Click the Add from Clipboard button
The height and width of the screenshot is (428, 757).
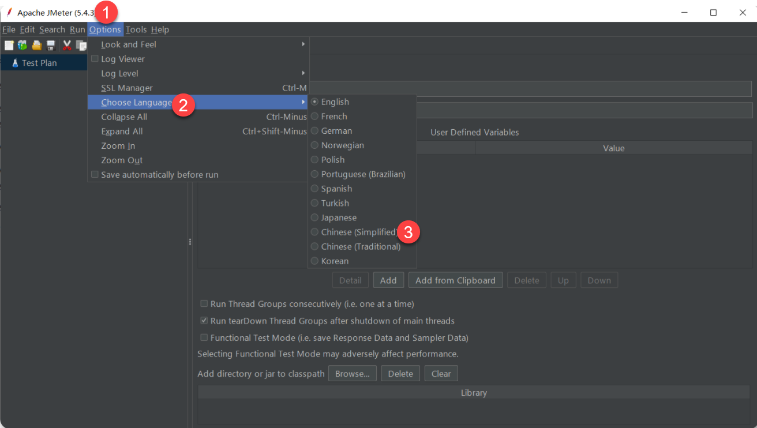point(455,280)
